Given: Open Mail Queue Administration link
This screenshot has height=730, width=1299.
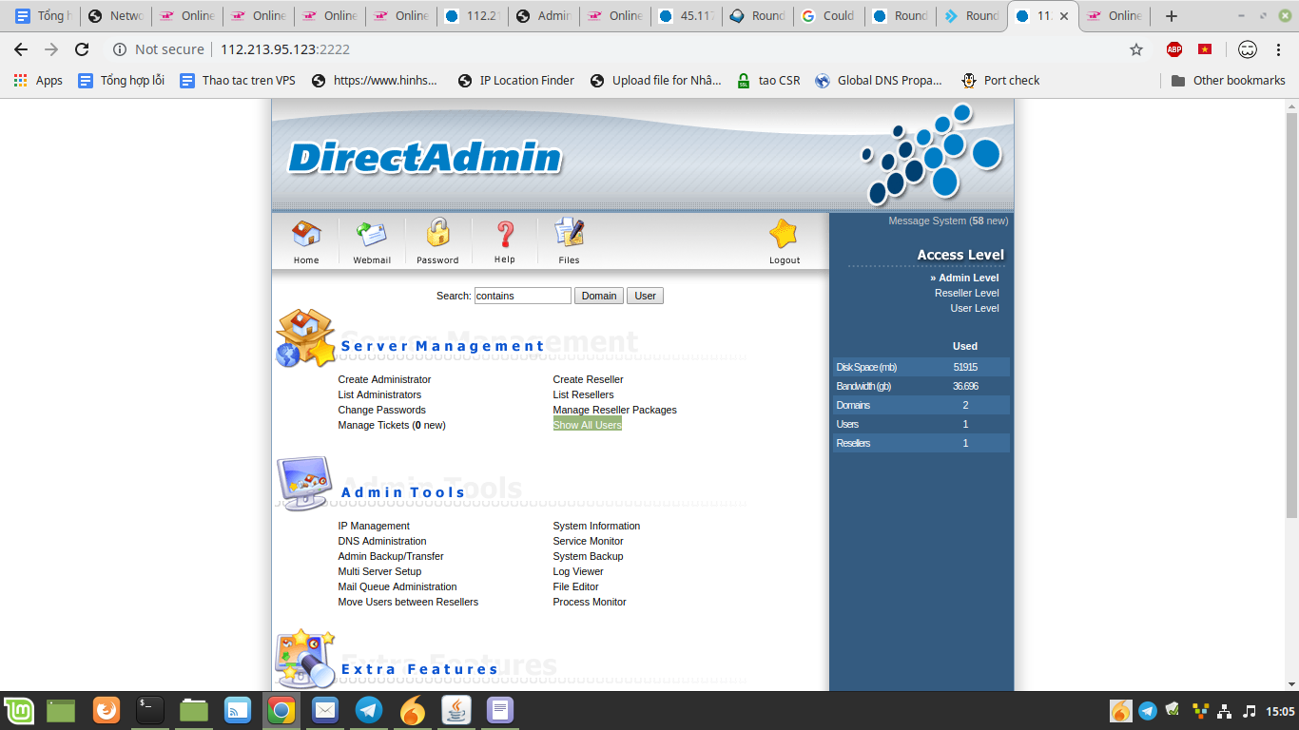Looking at the screenshot, I should click(397, 586).
